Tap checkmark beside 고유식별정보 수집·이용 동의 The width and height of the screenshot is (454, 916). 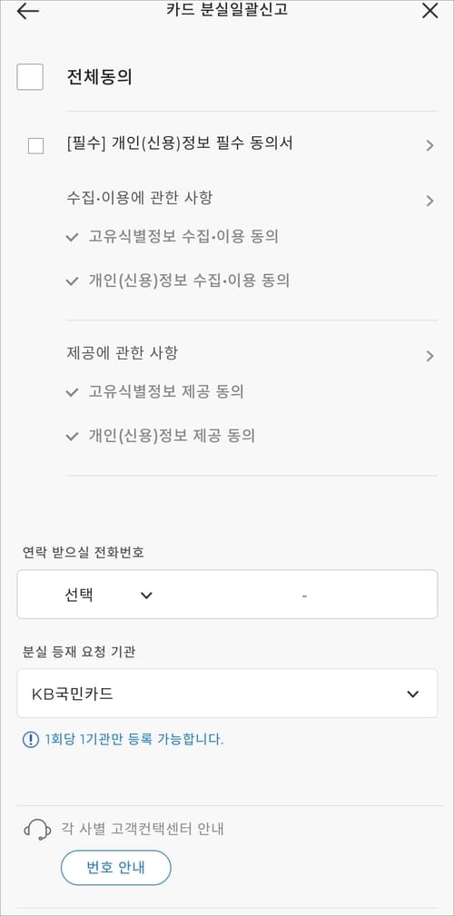[72, 237]
